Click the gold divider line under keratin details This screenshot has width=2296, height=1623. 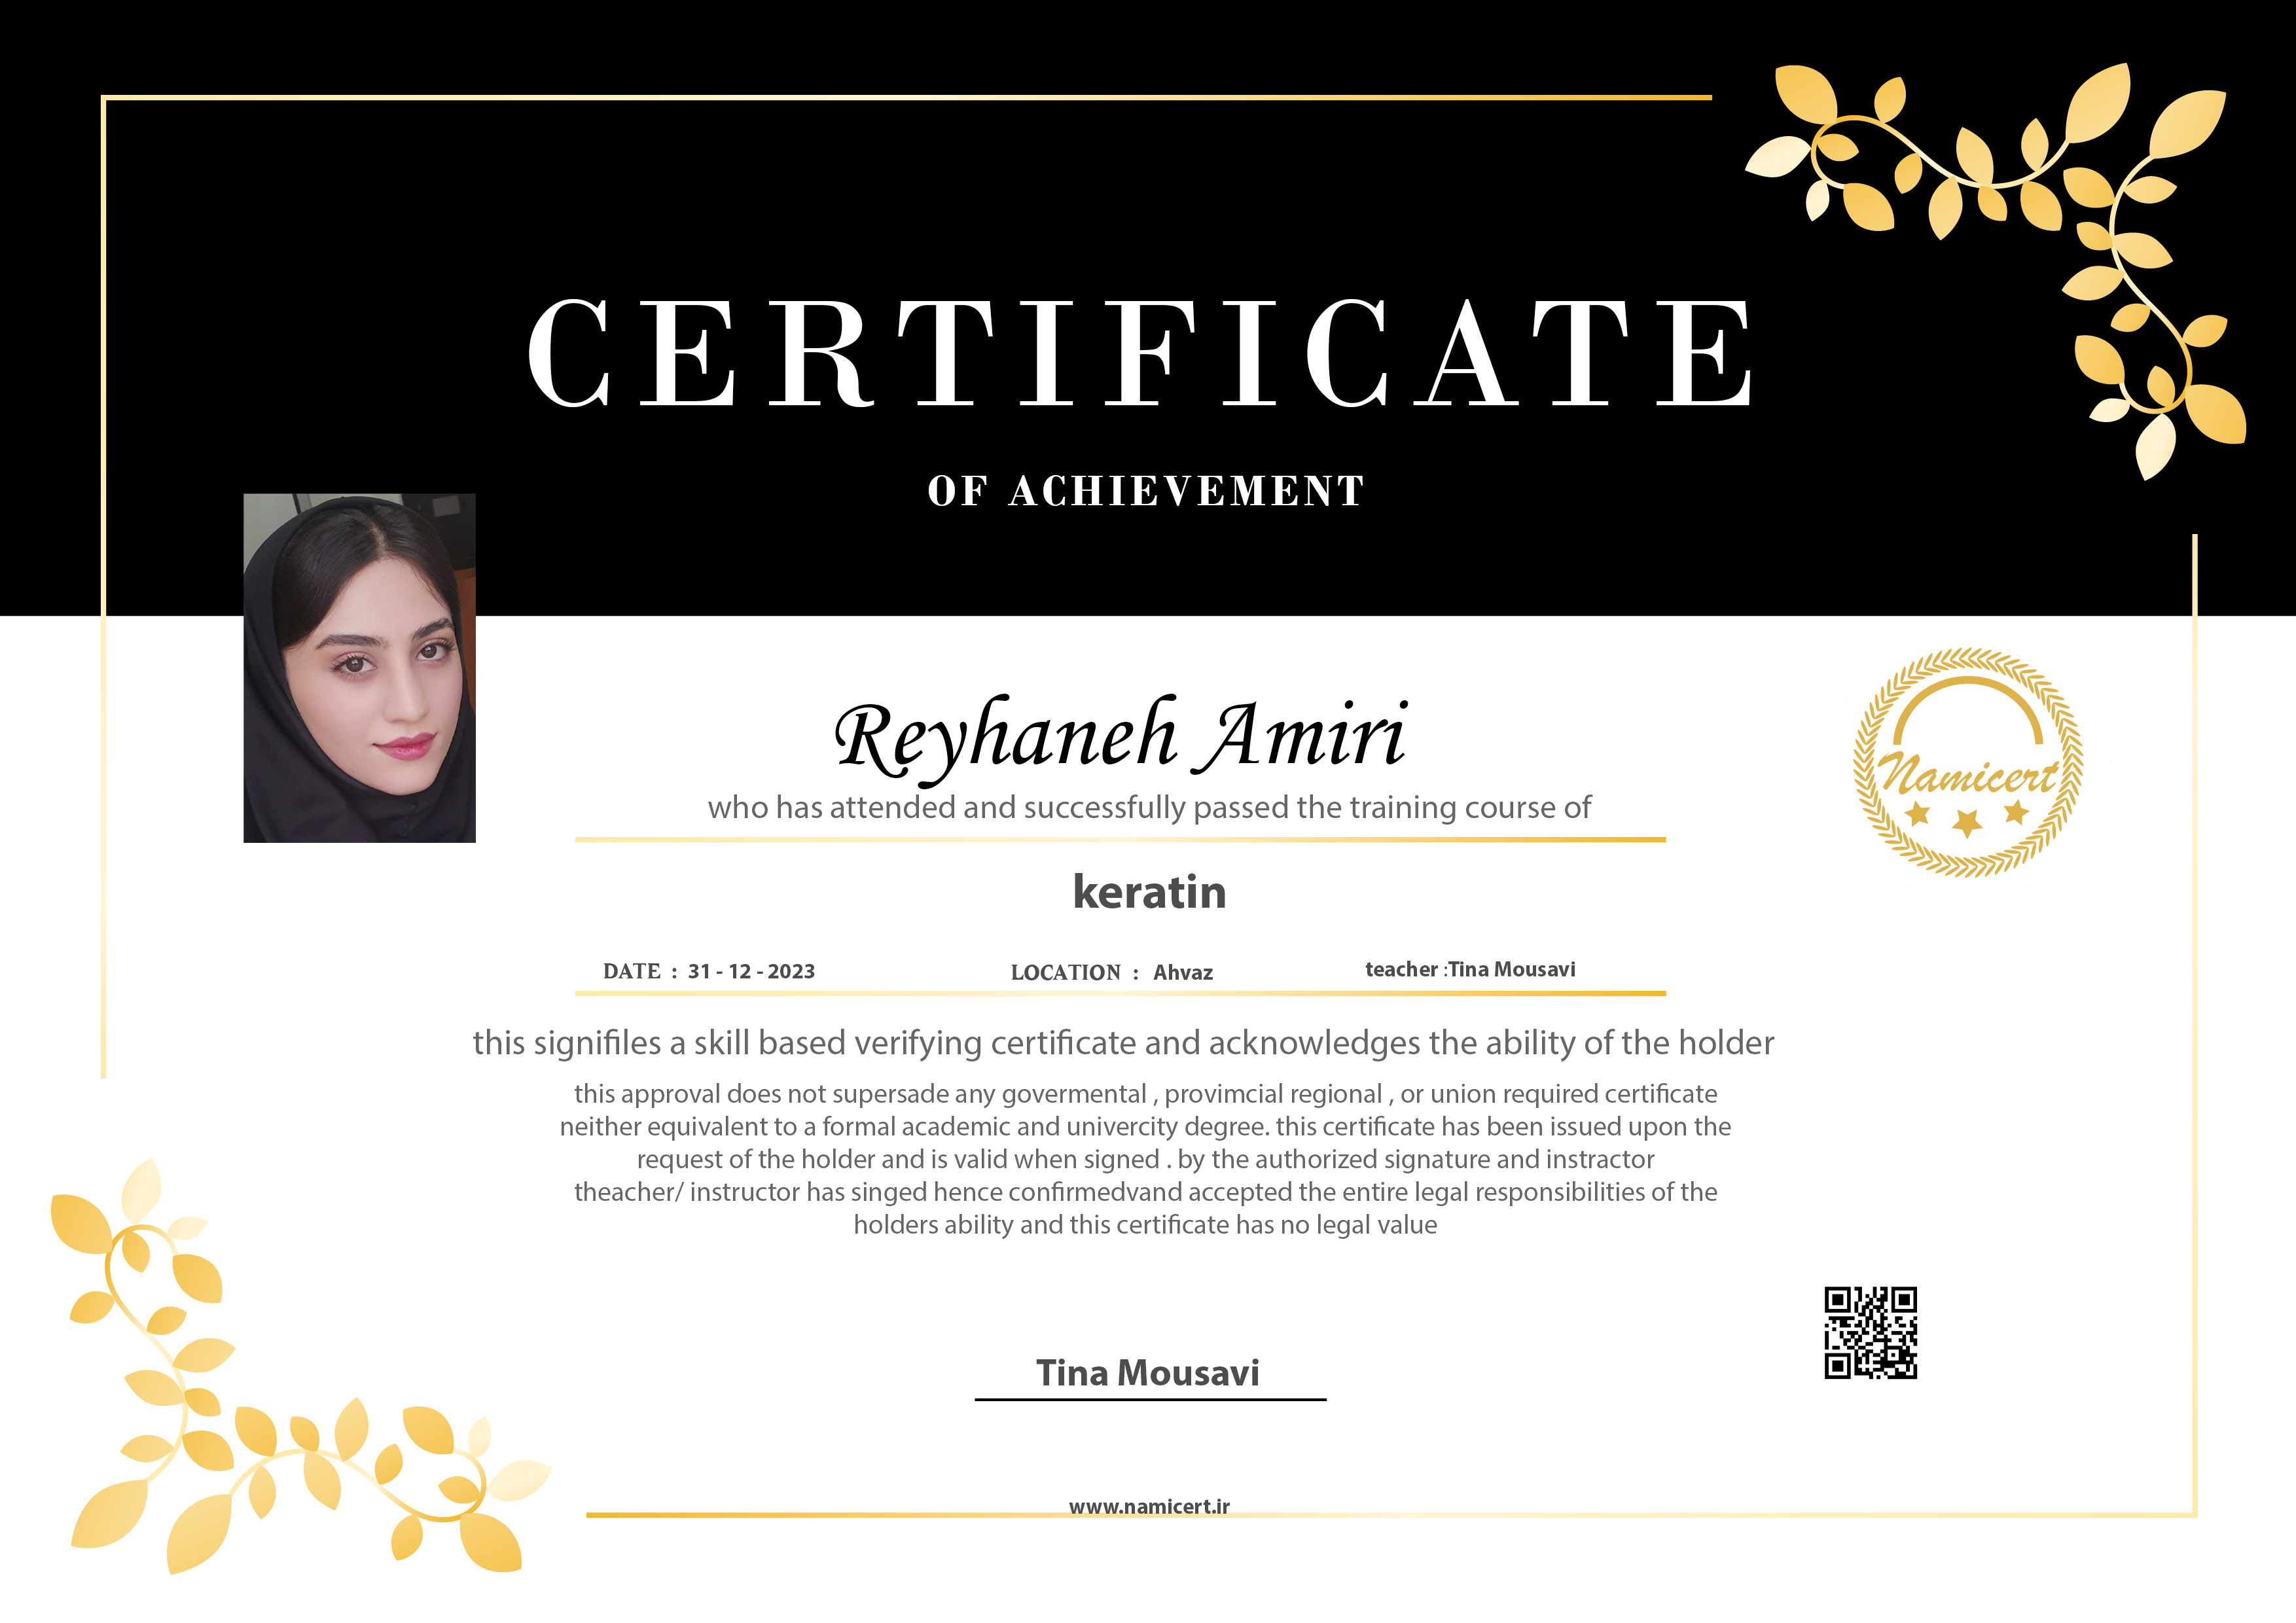coord(1120,994)
